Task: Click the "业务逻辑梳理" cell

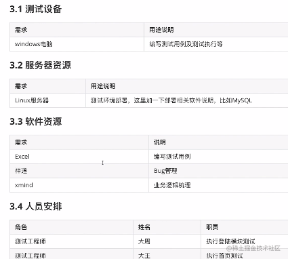Action: [x=218, y=185]
